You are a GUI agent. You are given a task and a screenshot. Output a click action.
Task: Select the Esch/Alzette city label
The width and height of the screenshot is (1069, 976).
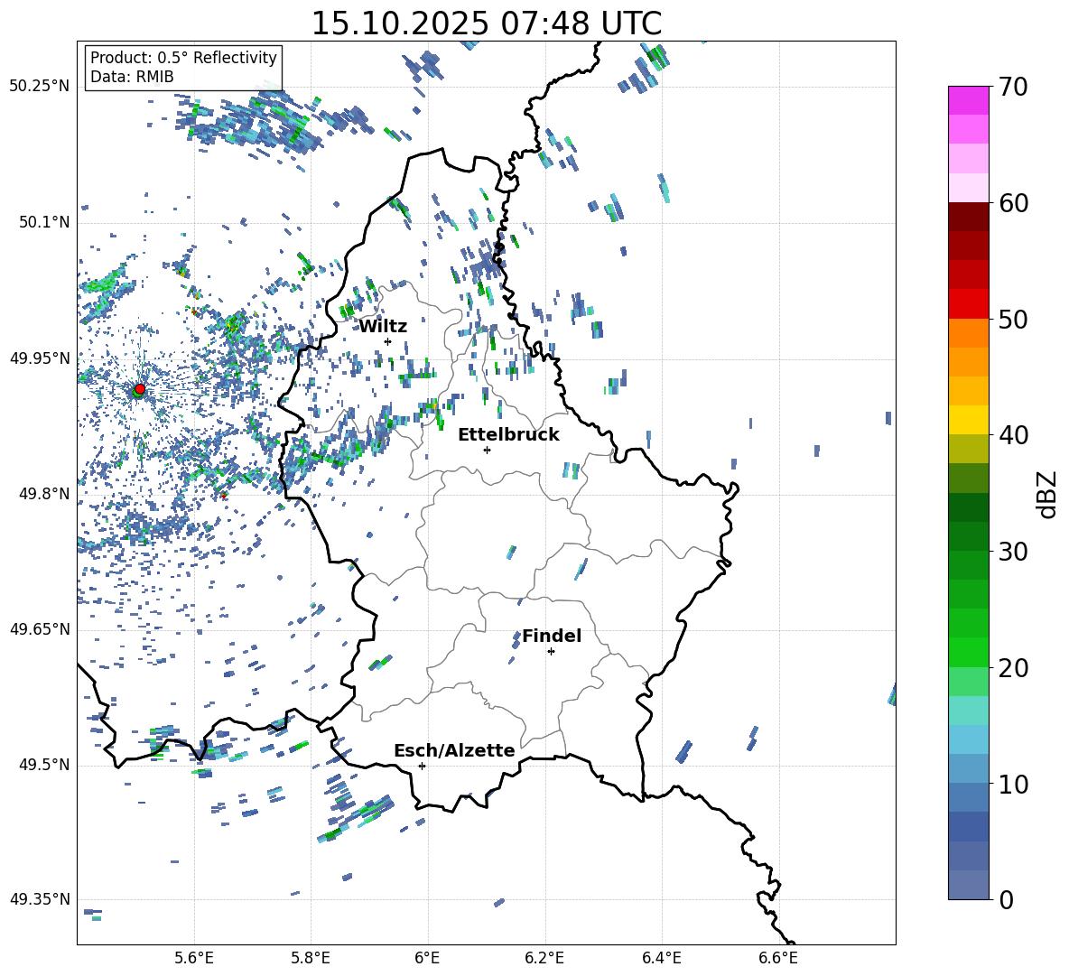454,750
